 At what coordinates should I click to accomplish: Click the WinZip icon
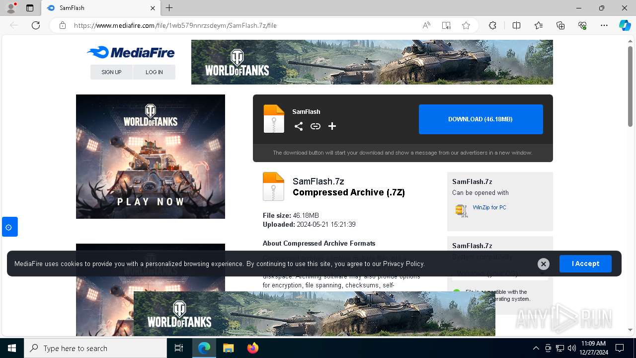pyautogui.click(x=462, y=210)
